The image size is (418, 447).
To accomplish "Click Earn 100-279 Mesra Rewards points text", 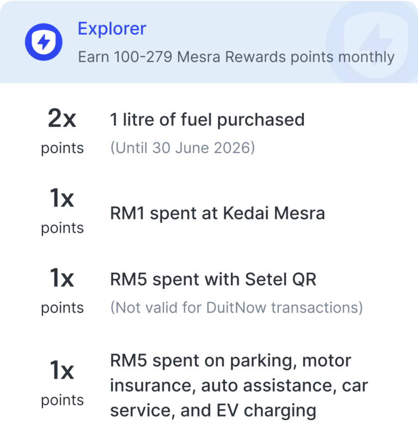I will click(236, 57).
